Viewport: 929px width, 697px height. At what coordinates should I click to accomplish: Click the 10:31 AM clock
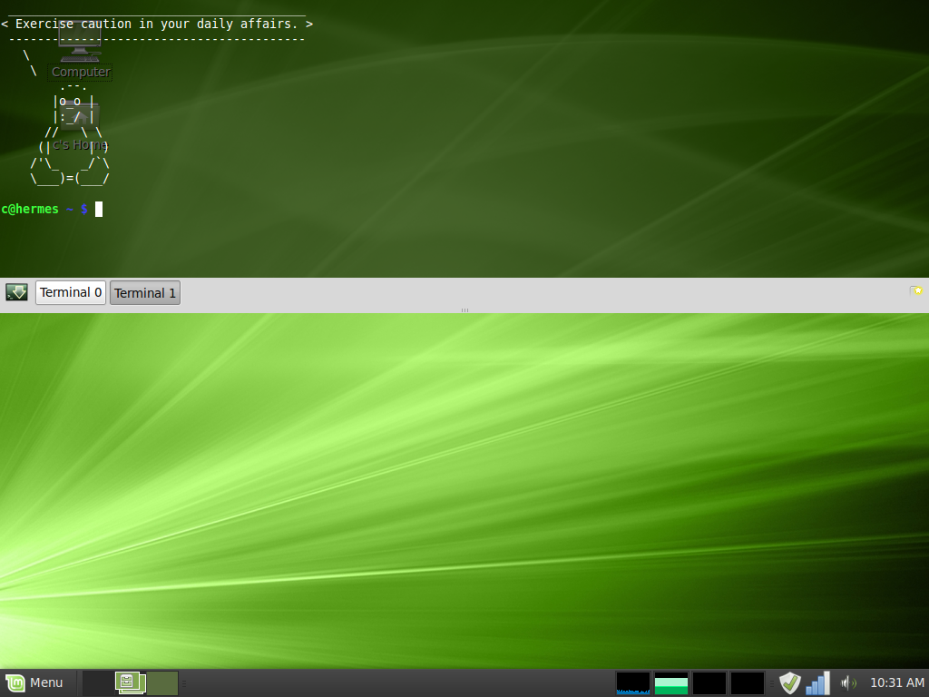[897, 682]
